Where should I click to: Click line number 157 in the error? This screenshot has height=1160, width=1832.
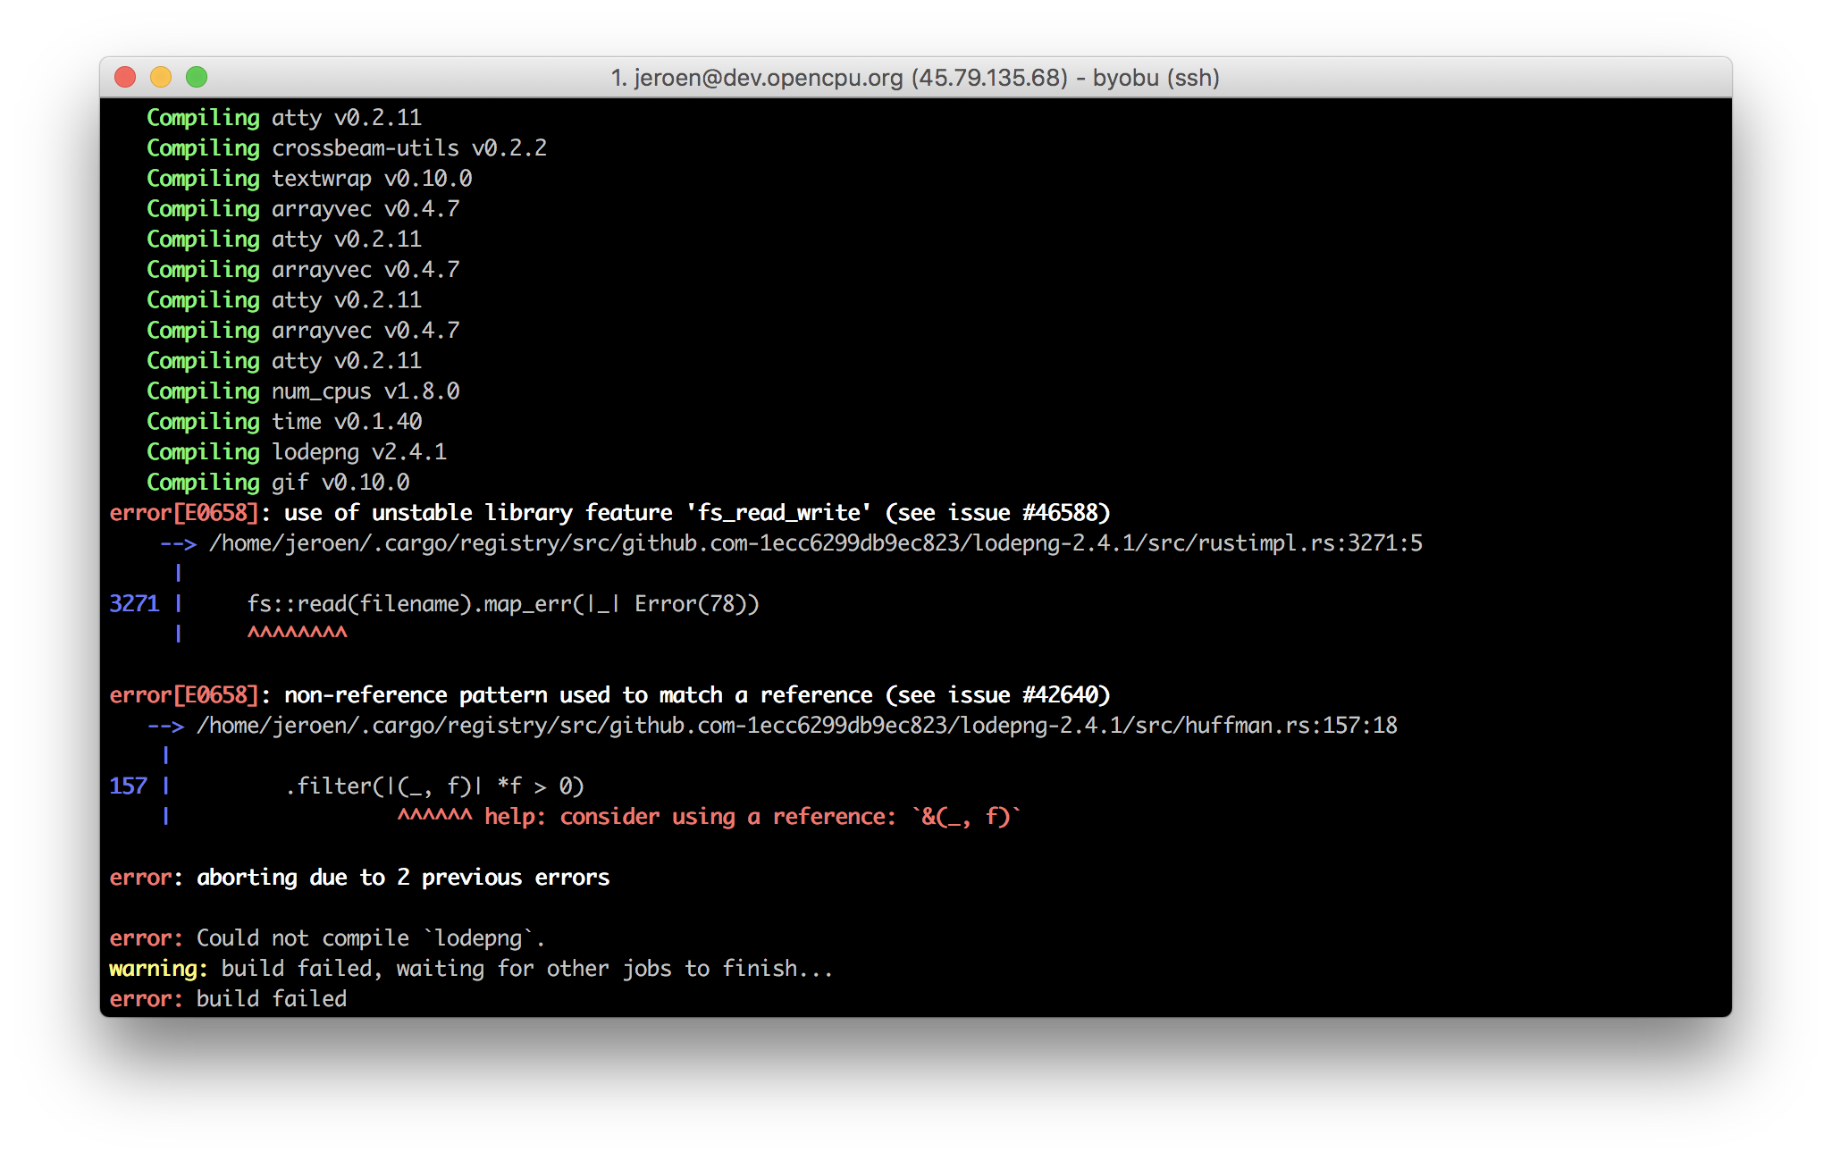pyautogui.click(x=128, y=786)
